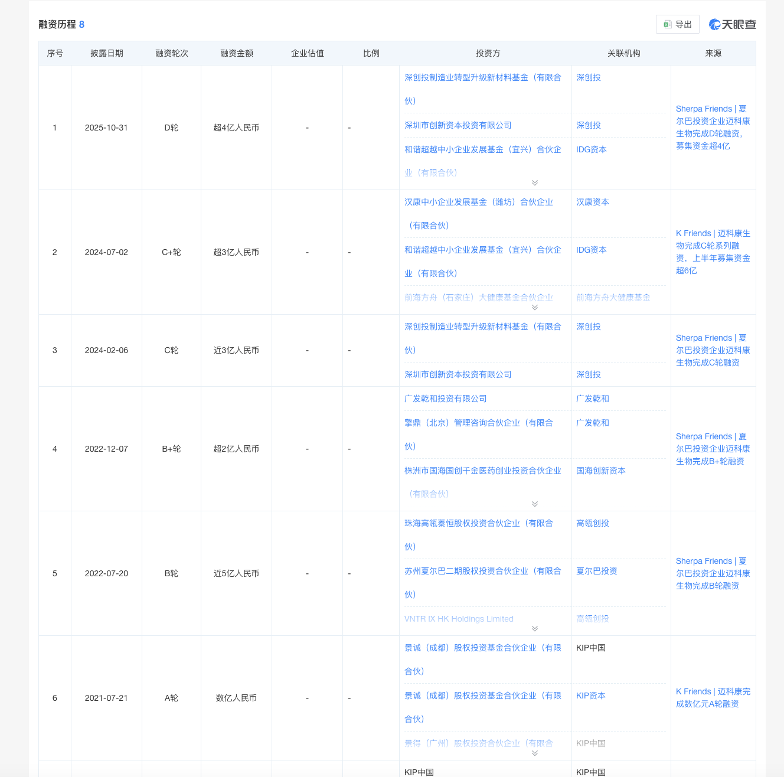Click the 夏尔巴投资 related institution link
Image resolution: width=784 pixels, height=777 pixels.
point(596,571)
